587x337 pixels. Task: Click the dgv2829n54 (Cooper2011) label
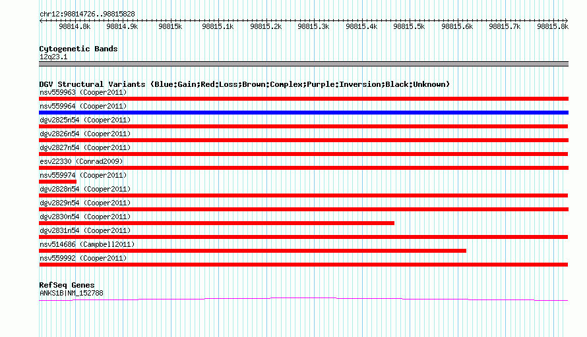pos(85,203)
